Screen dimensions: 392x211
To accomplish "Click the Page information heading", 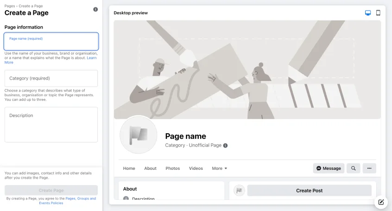I will coord(24,27).
